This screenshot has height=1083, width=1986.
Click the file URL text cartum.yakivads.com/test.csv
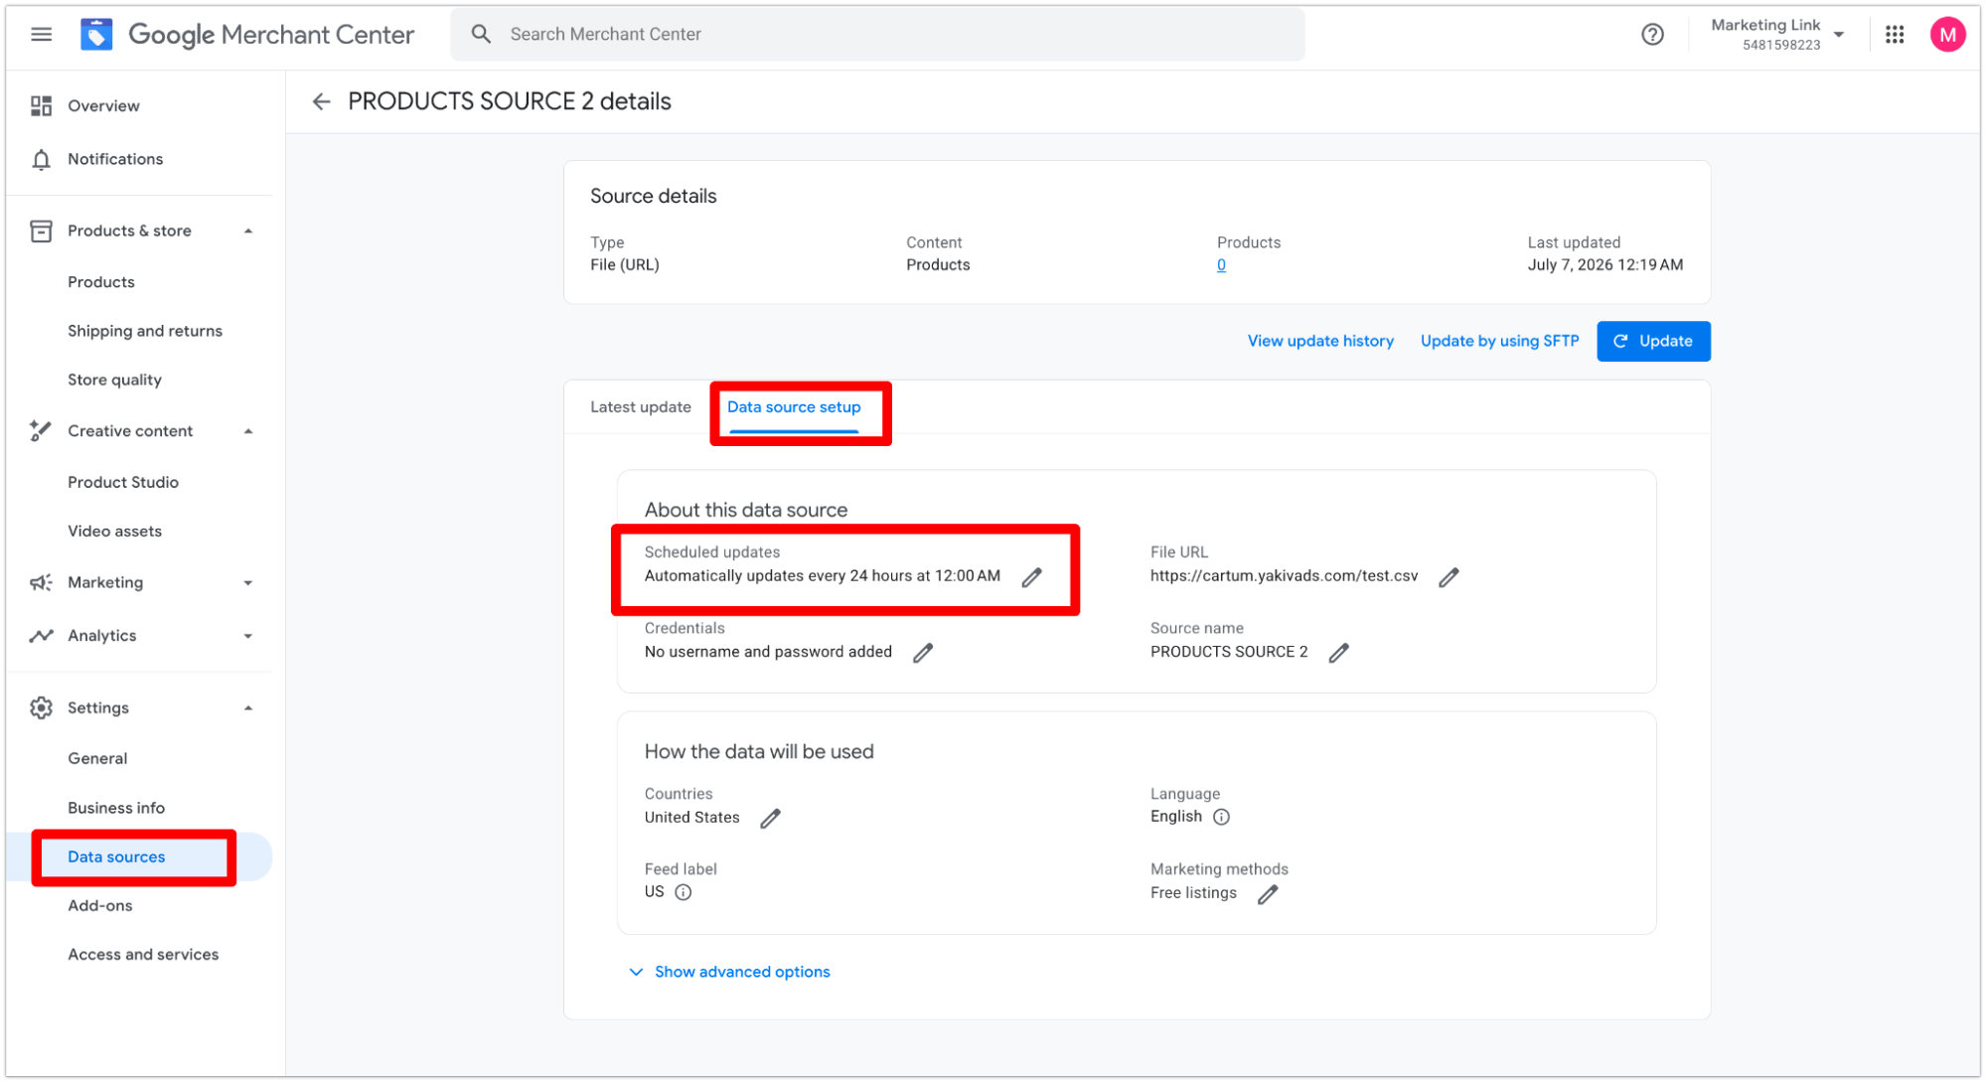tap(1284, 576)
